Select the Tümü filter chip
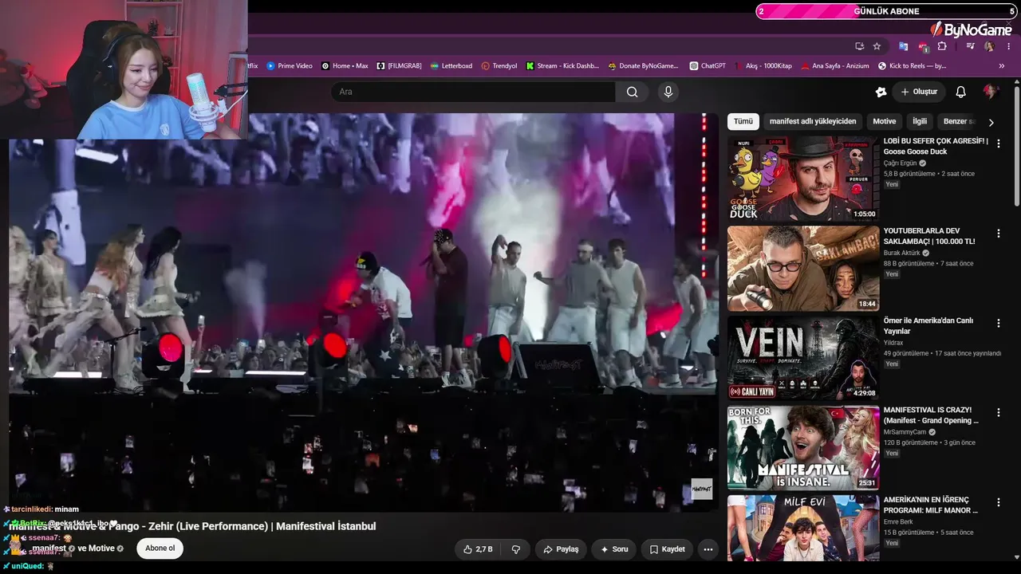1021x574 pixels. [x=743, y=121]
